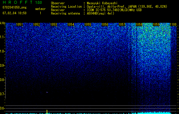Image resolution: width=179 pixels, height=114 pixels.
Task: Click the 1057 time axis marker
Action: click(122, 25)
